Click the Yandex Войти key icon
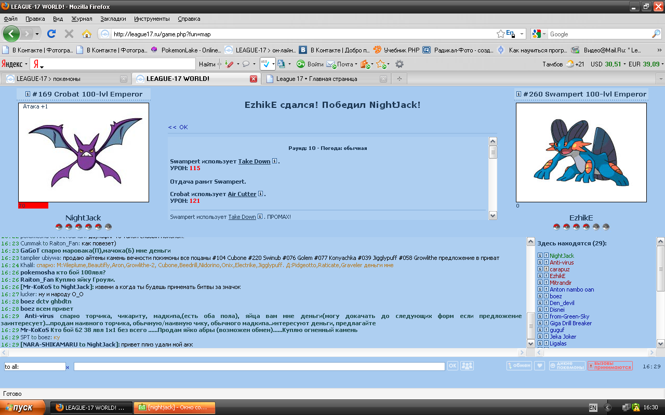This screenshot has height=415, width=665. tap(300, 64)
